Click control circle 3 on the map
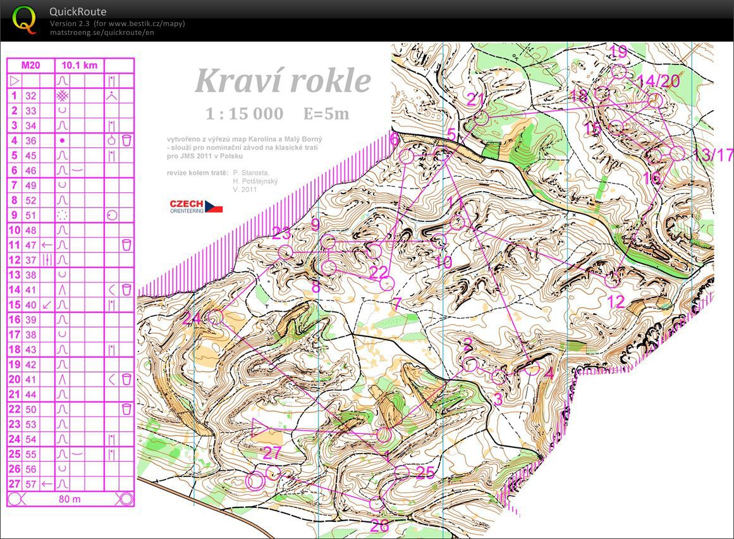 click(x=499, y=376)
